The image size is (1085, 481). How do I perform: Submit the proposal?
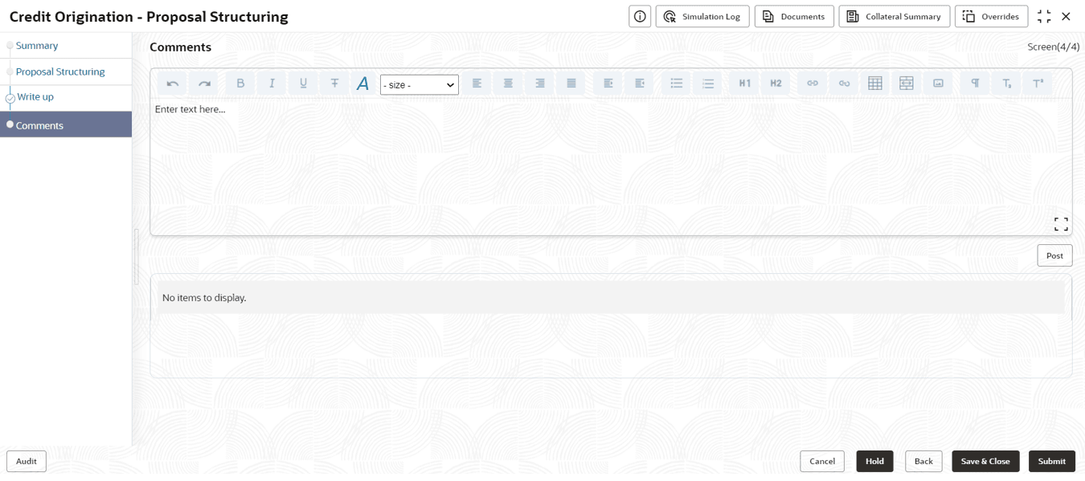point(1051,461)
